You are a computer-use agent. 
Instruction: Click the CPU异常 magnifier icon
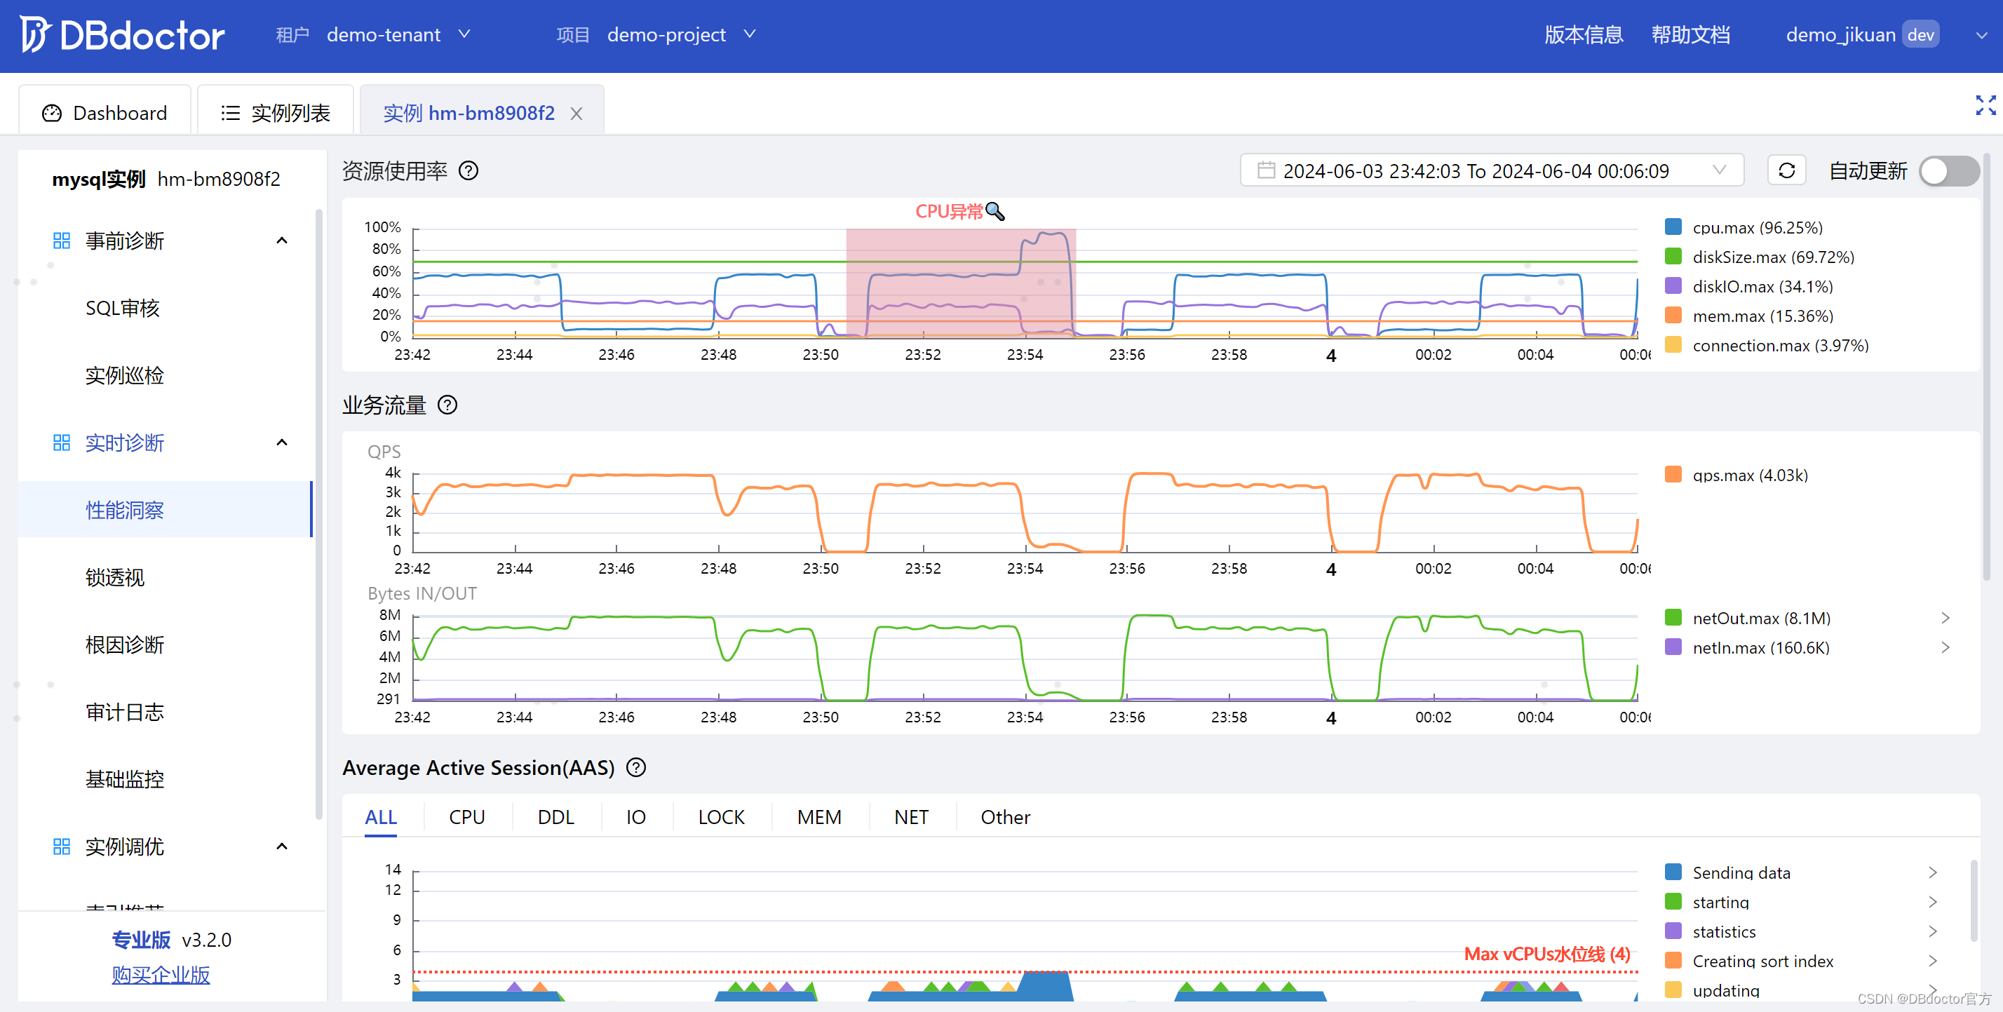(x=994, y=211)
